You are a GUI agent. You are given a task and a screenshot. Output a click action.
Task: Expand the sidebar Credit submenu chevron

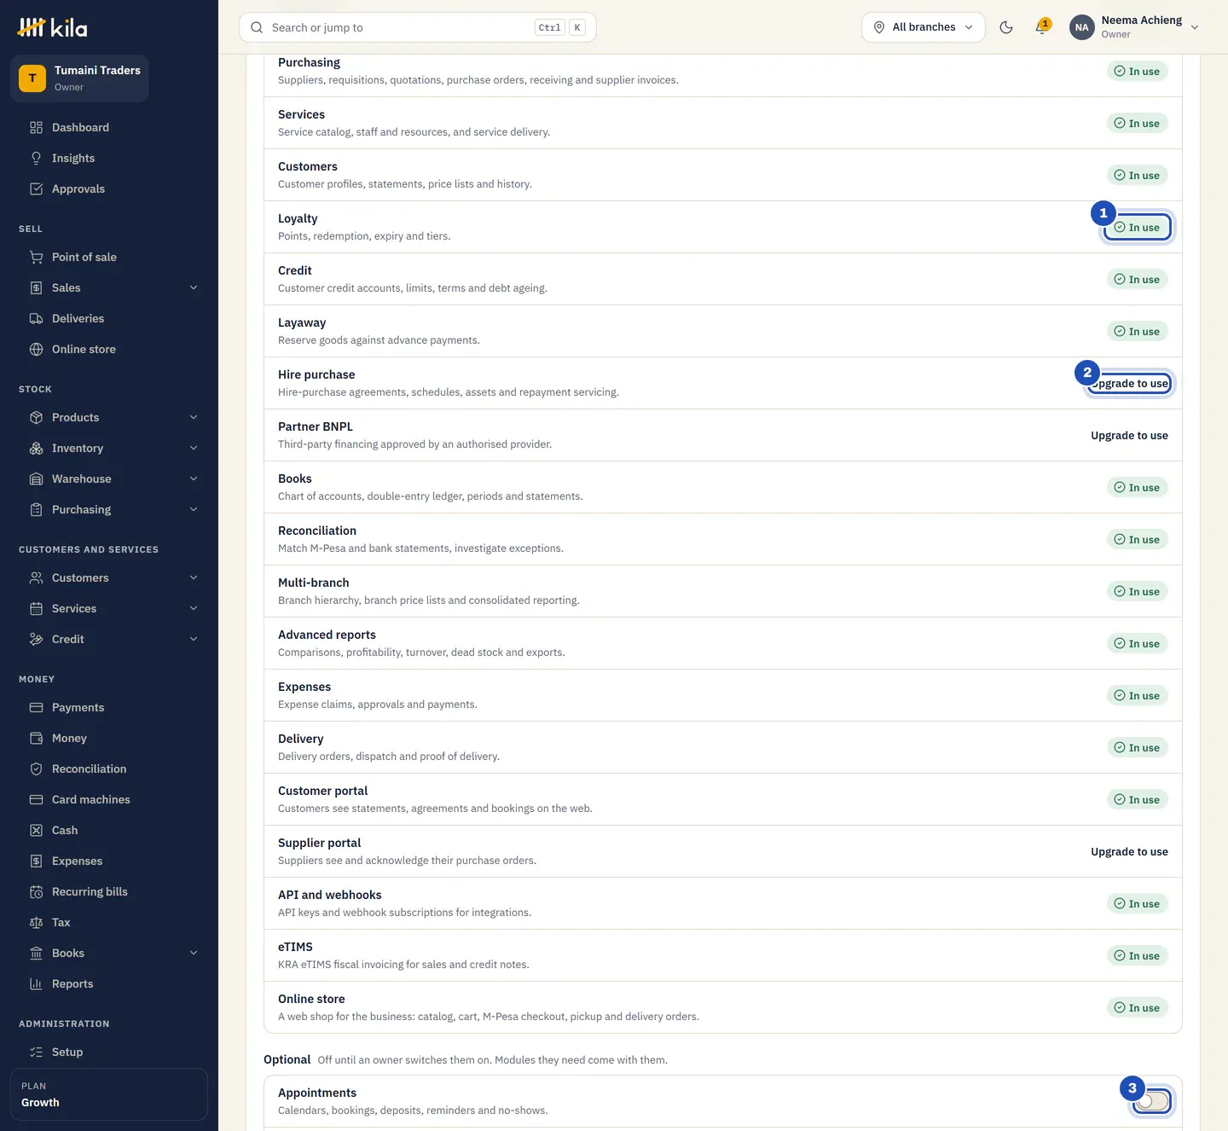click(194, 639)
